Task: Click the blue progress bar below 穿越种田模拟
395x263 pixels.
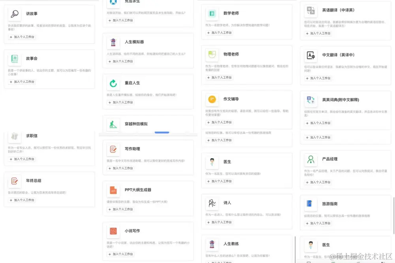Action: [162, 133]
